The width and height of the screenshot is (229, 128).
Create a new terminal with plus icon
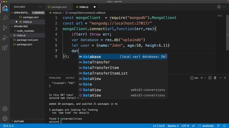click(x=201, y=78)
